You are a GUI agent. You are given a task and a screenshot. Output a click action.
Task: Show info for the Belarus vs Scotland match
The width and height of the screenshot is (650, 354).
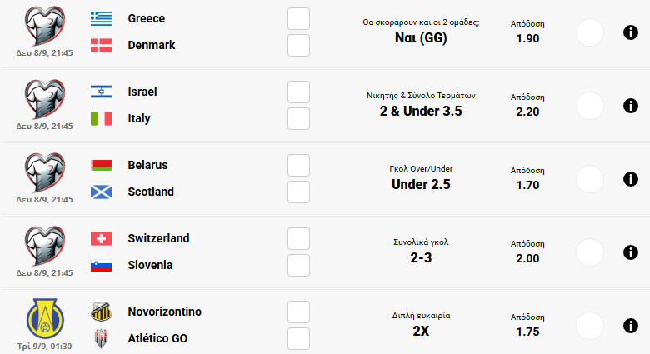coord(630,179)
